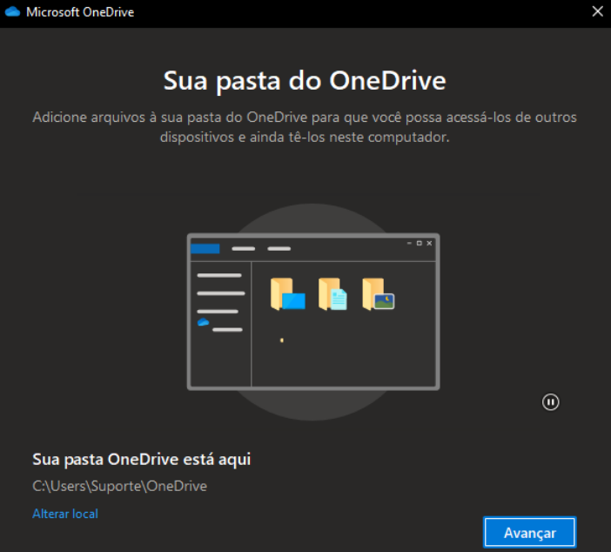The height and width of the screenshot is (552, 611).
Task: Click the Pictures folder icon in illustration
Action: tap(379, 294)
